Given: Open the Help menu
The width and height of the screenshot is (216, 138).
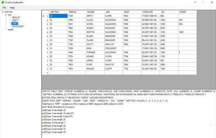Looking at the screenshot, I should pyautogui.click(x=12, y=8).
